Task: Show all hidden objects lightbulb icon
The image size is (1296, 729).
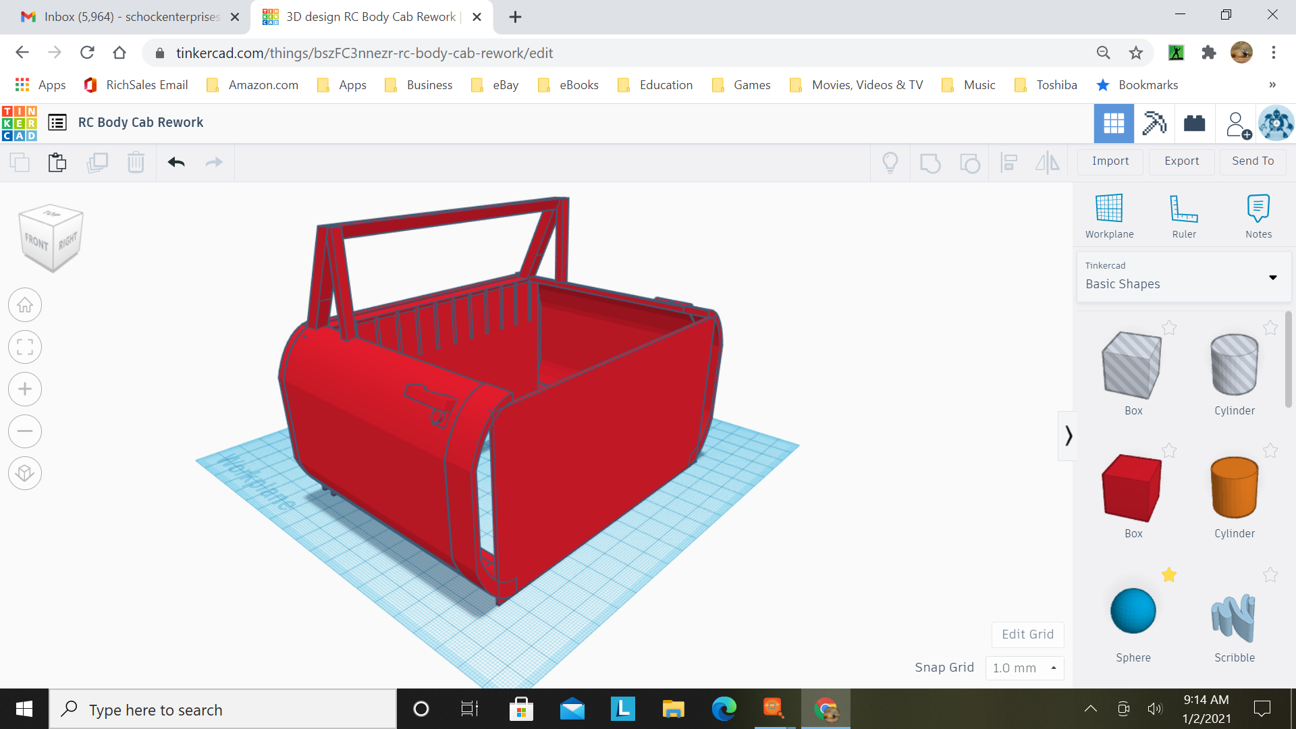Action: tap(890, 163)
